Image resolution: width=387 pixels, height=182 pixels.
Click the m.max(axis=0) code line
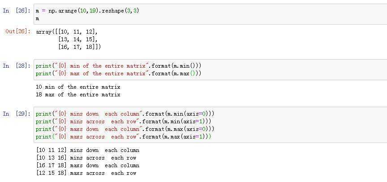click(125, 129)
